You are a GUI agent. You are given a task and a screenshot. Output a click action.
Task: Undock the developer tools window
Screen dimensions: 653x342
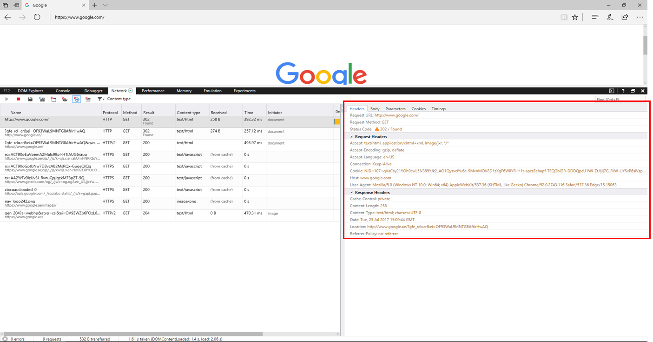coord(633,91)
